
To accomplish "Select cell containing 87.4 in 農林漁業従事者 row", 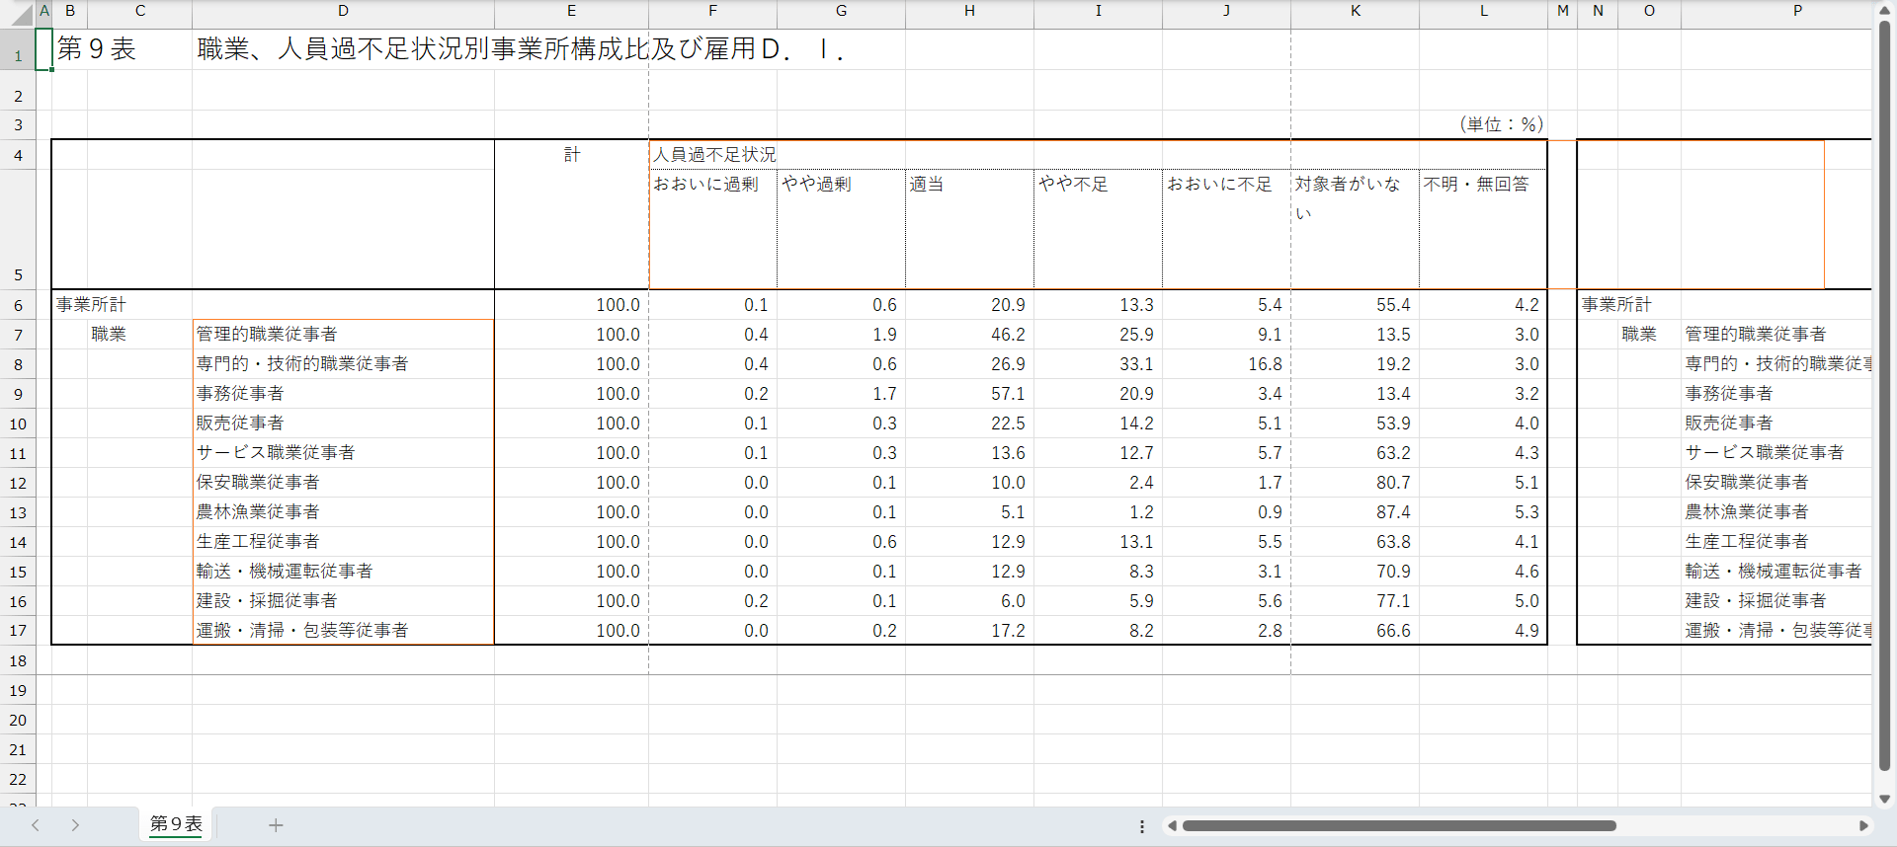I will pos(1355,512).
